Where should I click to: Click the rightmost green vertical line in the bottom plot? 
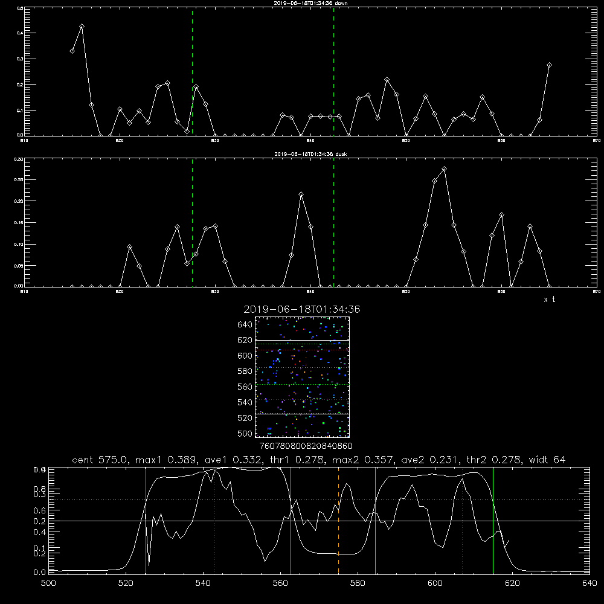coord(493,521)
